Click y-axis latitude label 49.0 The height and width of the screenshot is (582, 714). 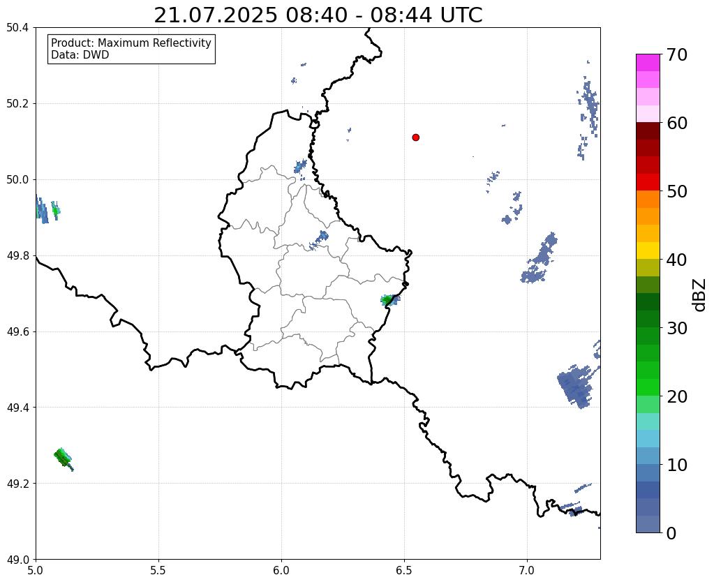point(17,559)
